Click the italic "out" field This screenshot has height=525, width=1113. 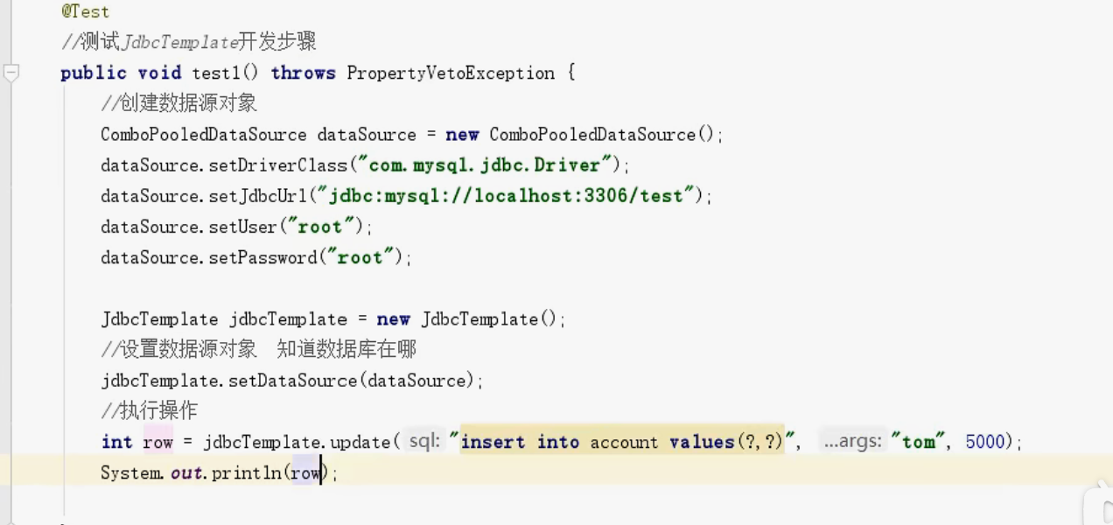[187, 473]
